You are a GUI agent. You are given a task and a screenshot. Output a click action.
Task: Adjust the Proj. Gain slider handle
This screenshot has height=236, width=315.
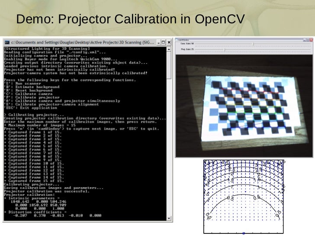pyautogui.click(x=225, y=50)
